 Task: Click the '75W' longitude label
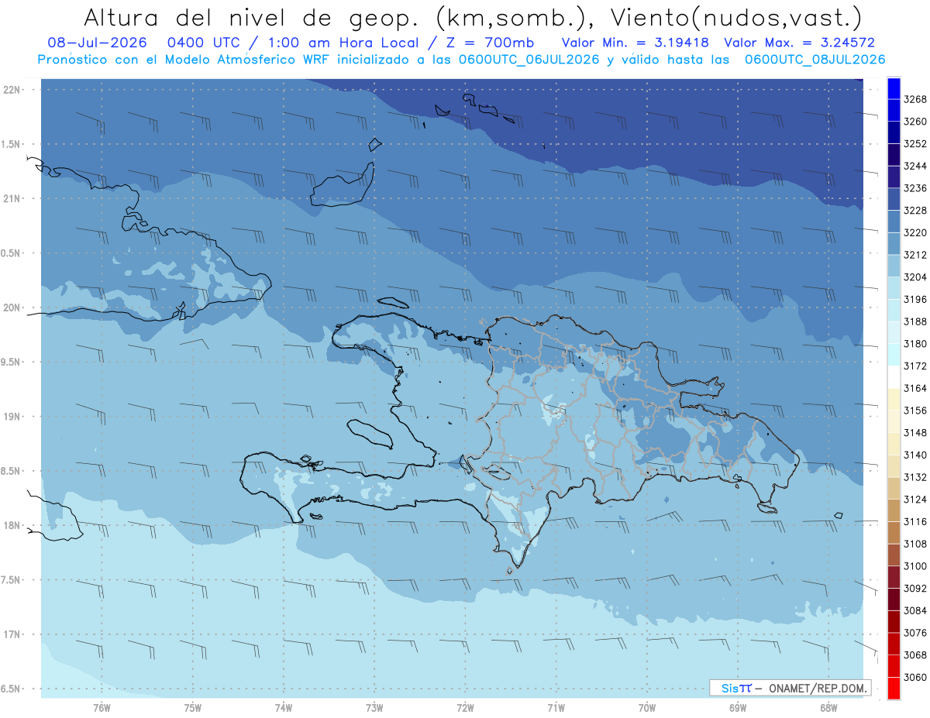coord(193,708)
